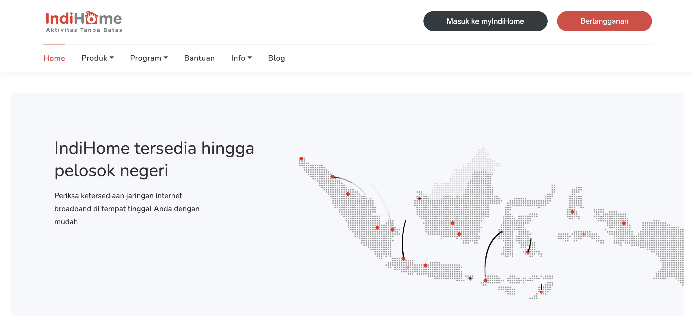Screen dimensions: 694x335
Task: Click the red marker in the Maluku islands
Action: coord(573,212)
